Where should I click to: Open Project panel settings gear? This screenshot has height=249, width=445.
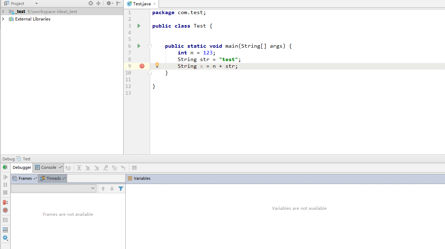[109, 3]
